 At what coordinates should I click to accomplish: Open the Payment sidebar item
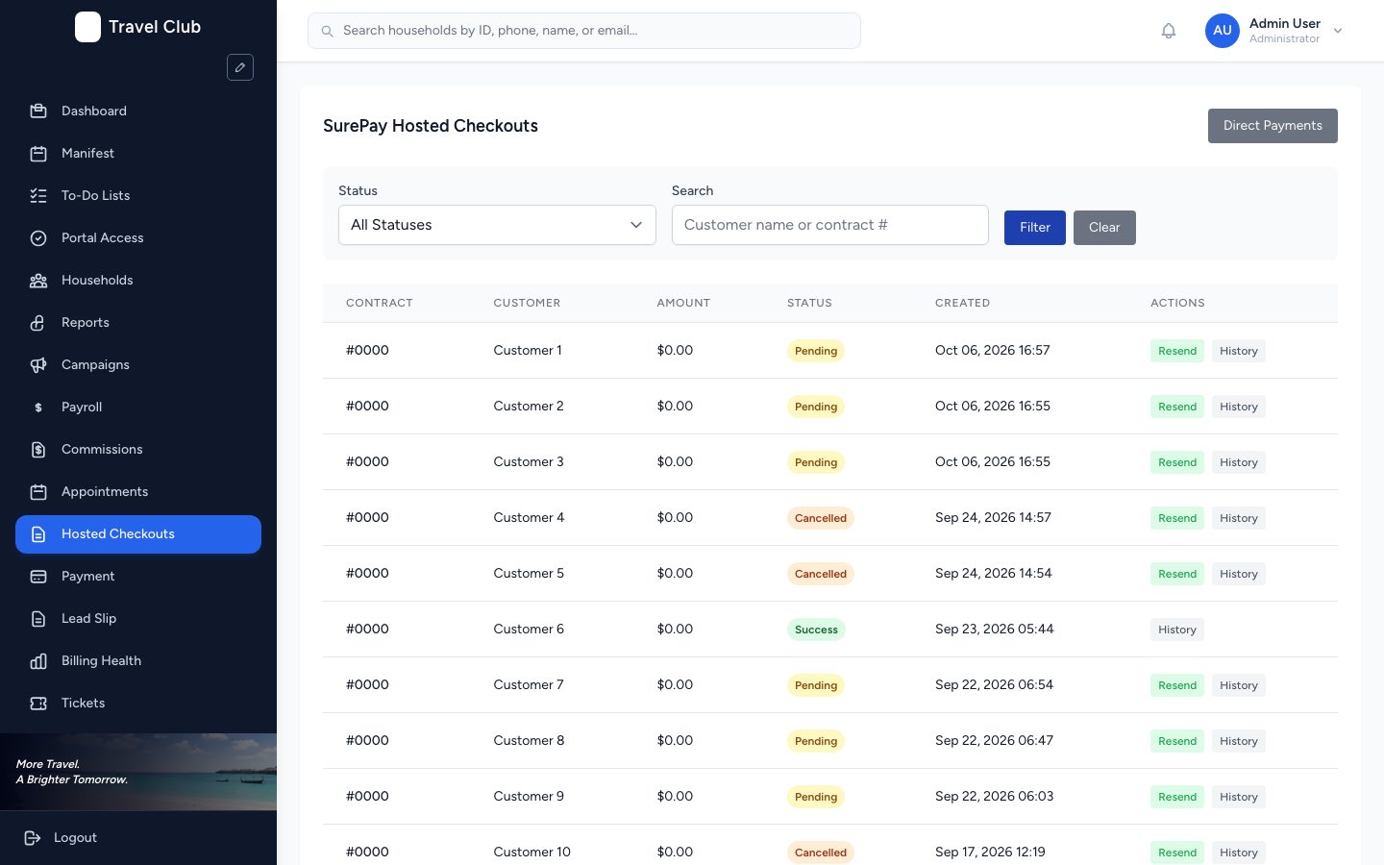tap(138, 577)
